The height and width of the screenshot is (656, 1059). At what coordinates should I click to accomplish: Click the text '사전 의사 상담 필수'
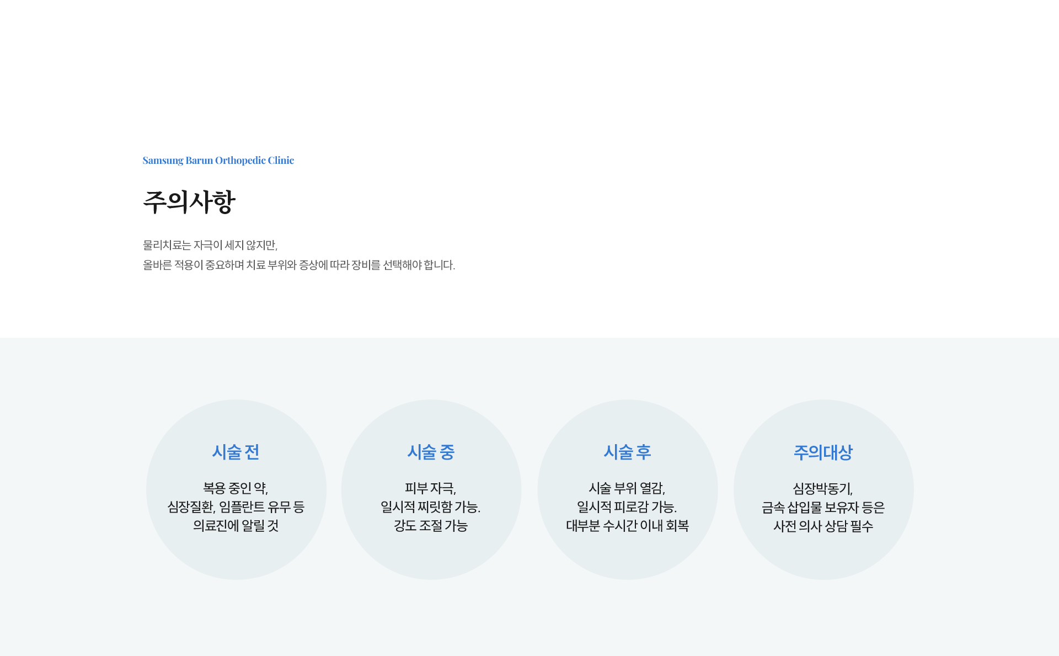[823, 526]
